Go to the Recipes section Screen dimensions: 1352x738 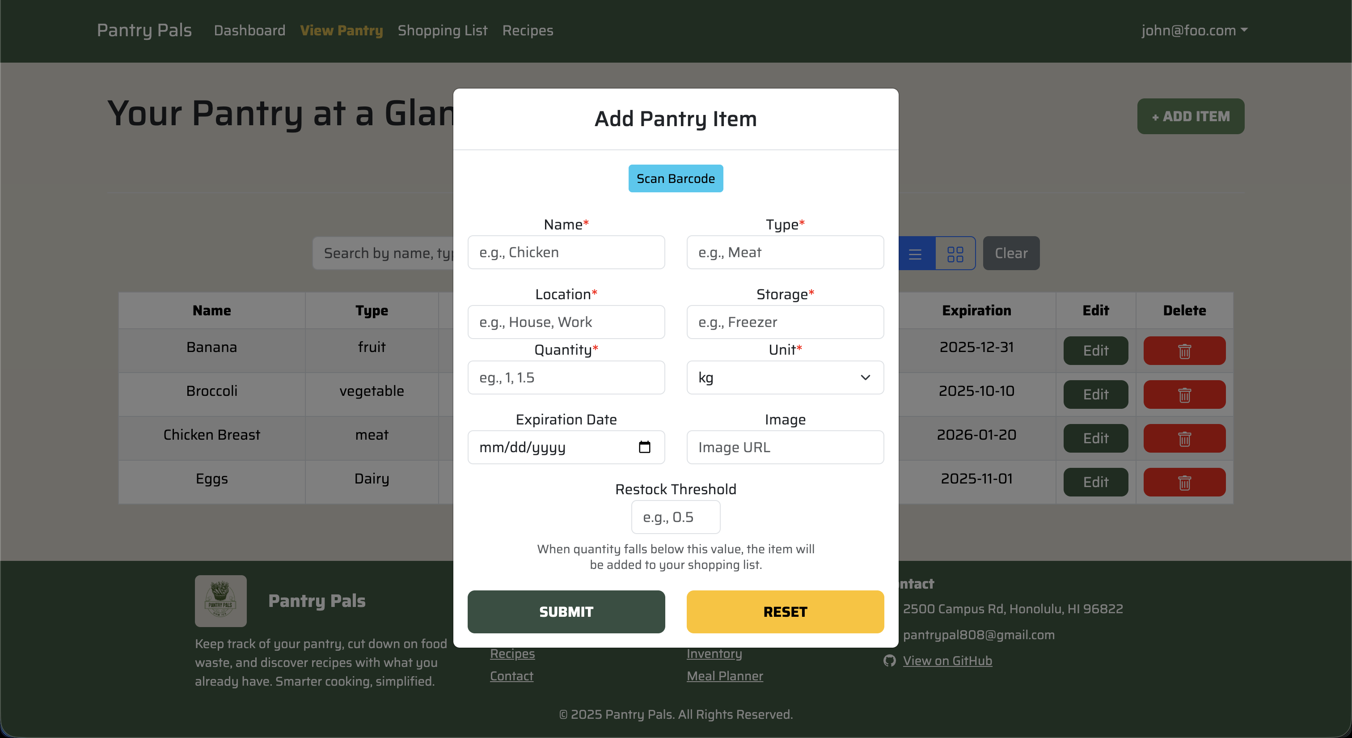click(528, 30)
